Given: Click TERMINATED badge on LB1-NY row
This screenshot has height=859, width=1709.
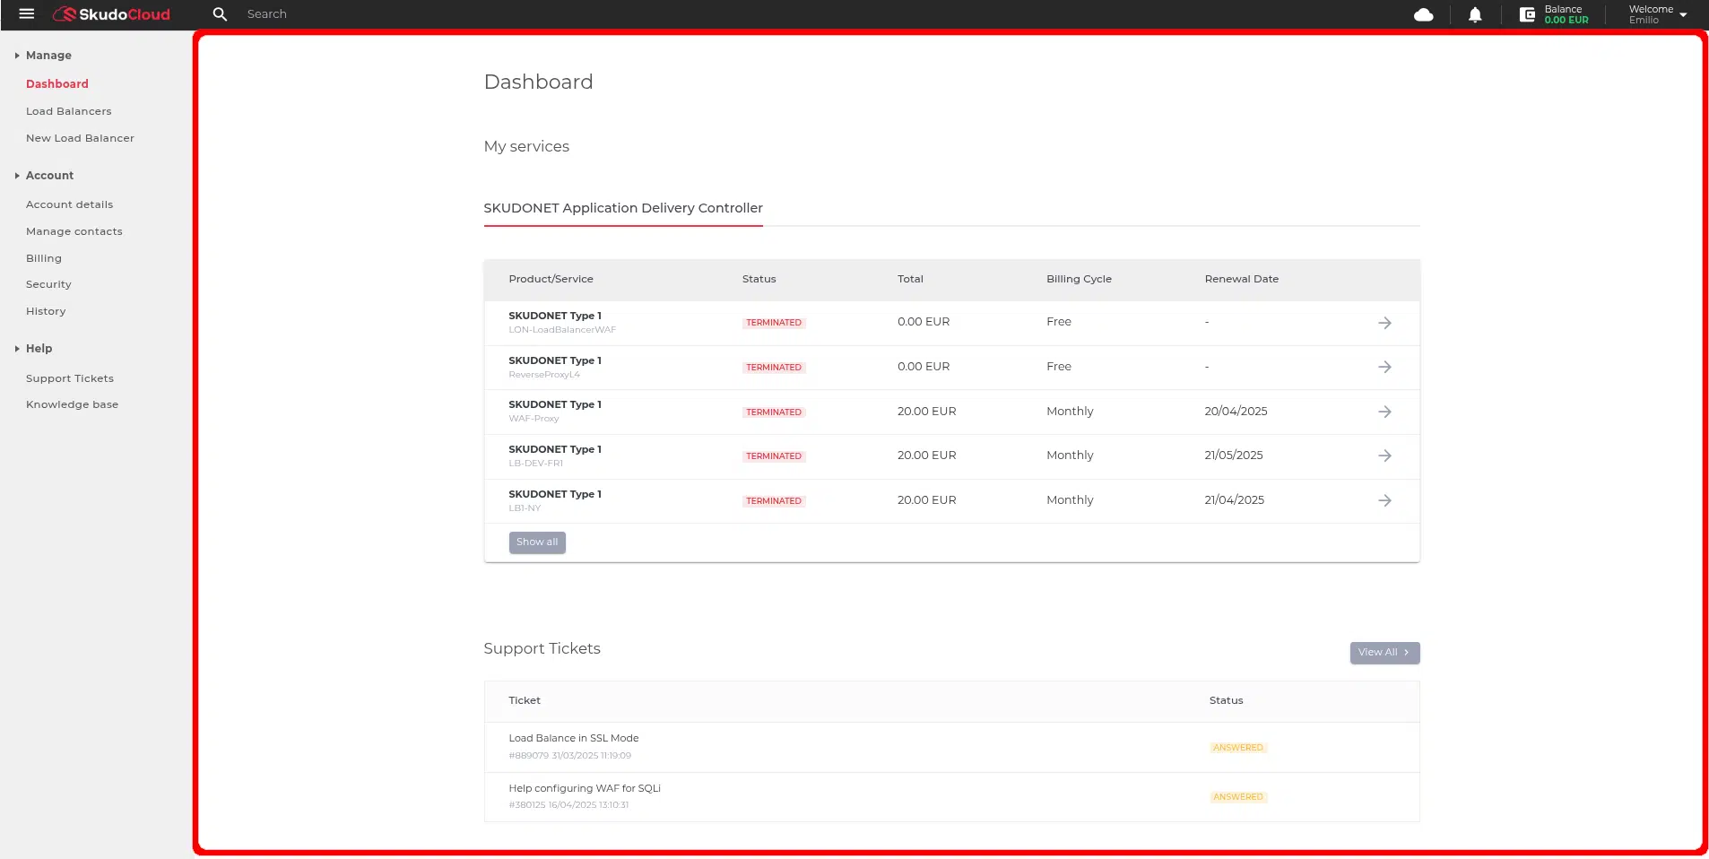Looking at the screenshot, I should click(x=774, y=501).
